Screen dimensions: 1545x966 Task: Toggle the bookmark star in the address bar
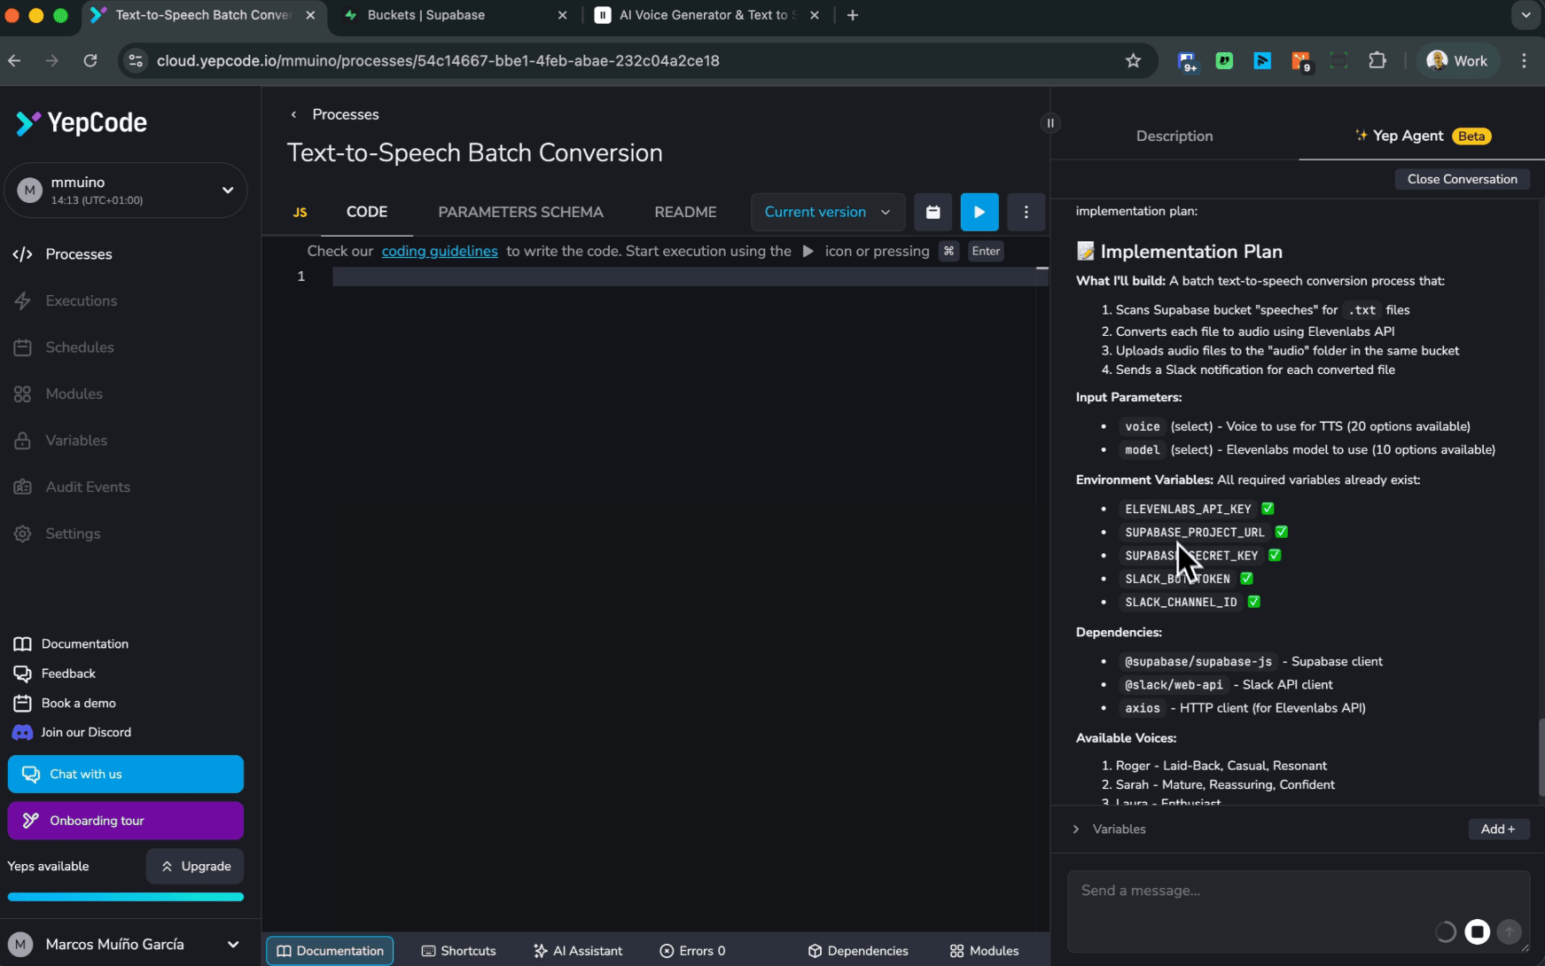pyautogui.click(x=1134, y=60)
